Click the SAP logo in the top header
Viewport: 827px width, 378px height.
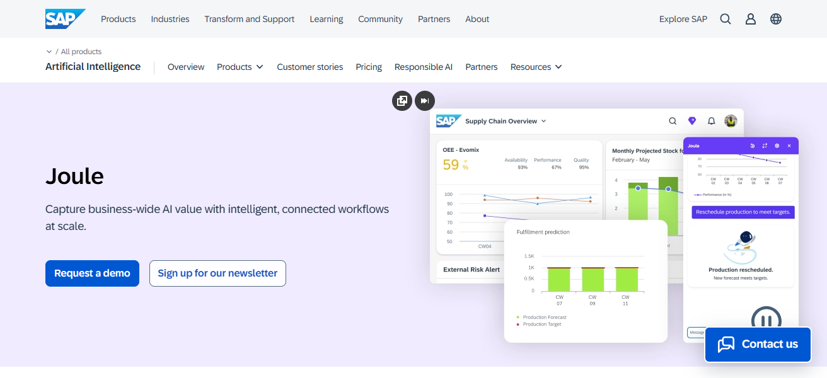pos(65,19)
